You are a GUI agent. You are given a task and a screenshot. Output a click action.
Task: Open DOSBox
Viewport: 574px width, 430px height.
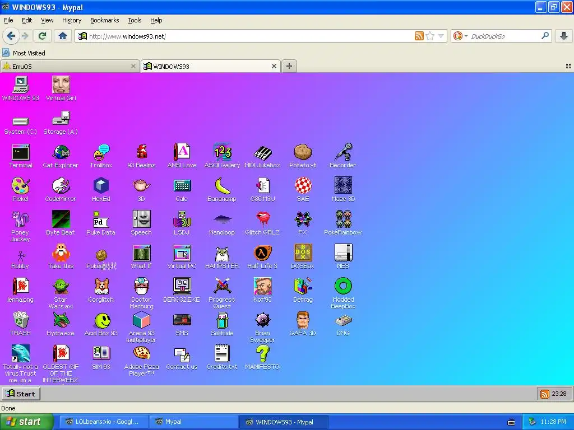[x=303, y=257]
